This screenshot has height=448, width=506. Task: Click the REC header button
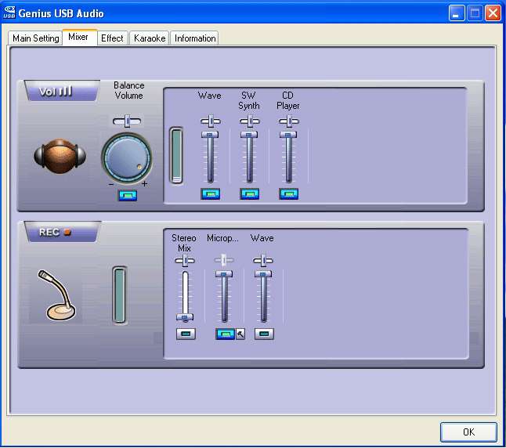click(62, 232)
